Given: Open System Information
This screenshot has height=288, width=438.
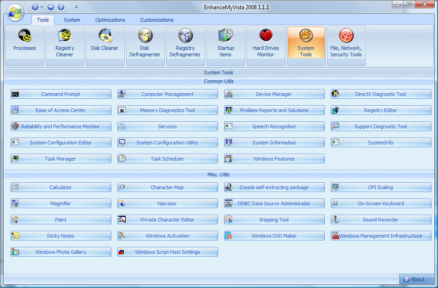Looking at the screenshot, I should click(x=274, y=143).
